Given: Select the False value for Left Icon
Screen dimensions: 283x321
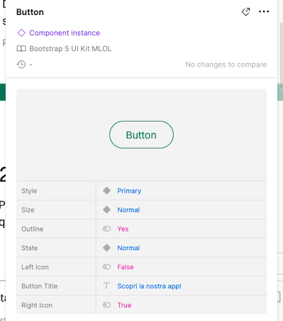Looking at the screenshot, I should click(x=126, y=267).
